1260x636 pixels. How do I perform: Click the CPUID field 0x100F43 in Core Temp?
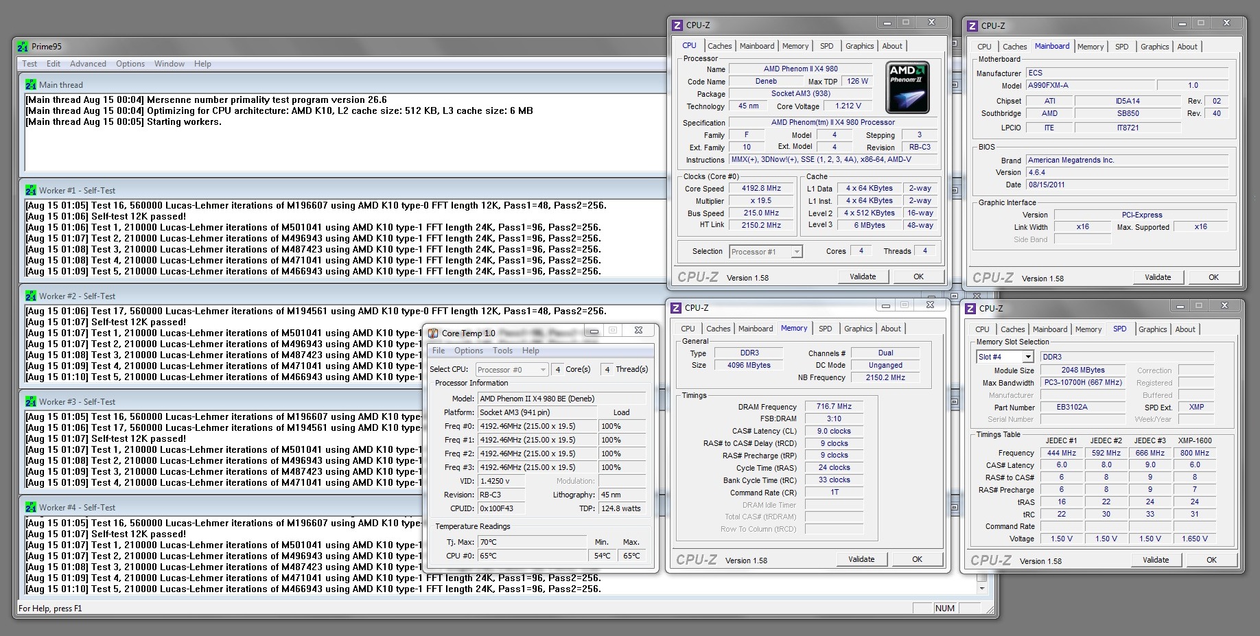click(502, 508)
